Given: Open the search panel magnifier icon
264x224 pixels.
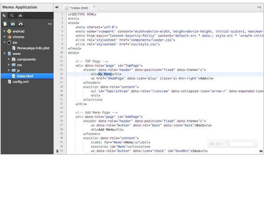Looking at the screenshot, I should point(12,16).
